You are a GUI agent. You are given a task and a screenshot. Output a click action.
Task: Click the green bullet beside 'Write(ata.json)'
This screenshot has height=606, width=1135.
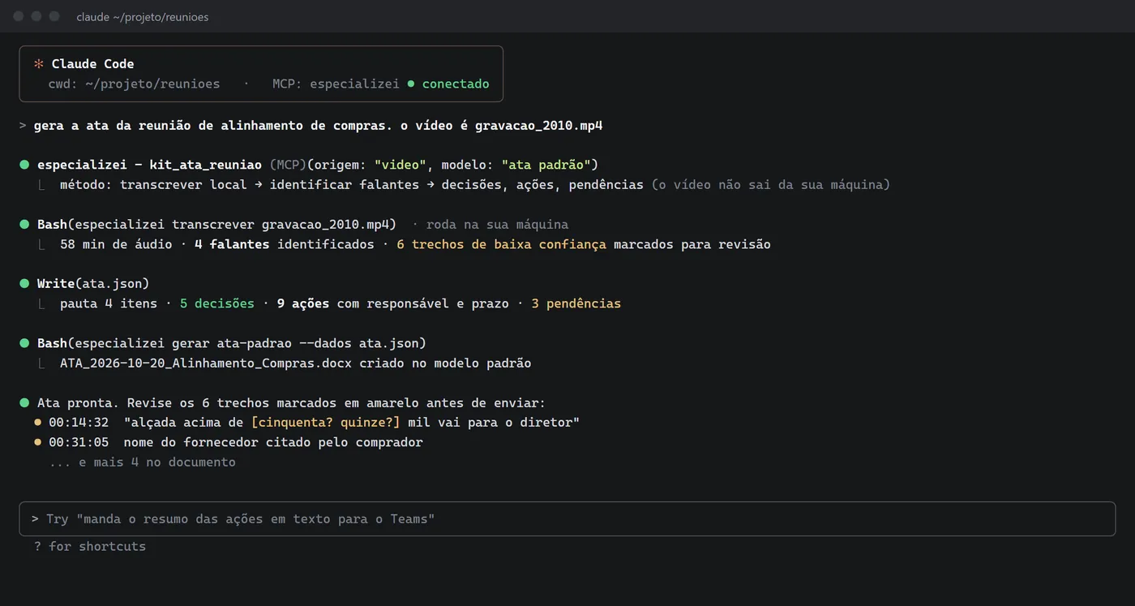point(24,284)
